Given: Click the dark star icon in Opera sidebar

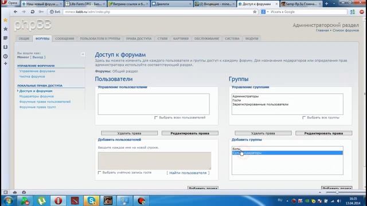Looking at the screenshot, I should (6, 29).
